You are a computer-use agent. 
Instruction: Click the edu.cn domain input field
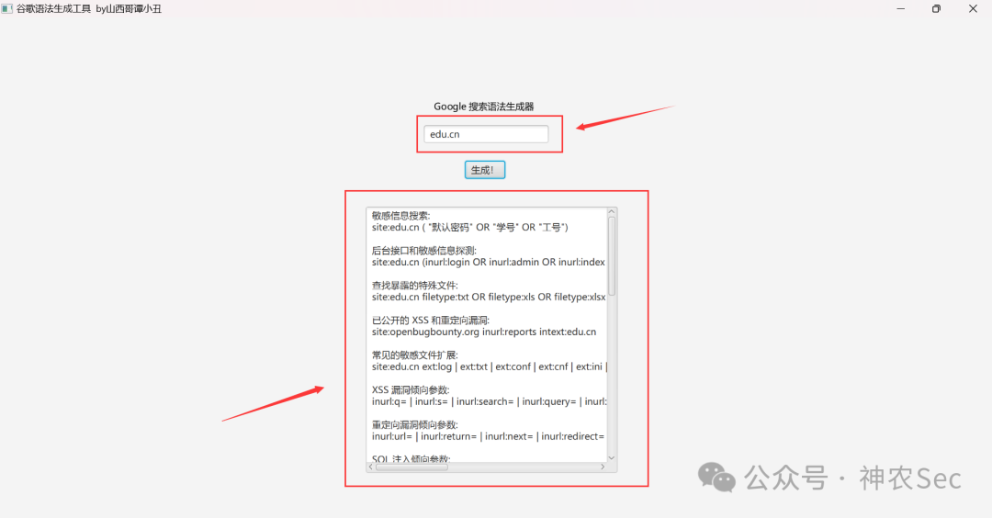pos(486,134)
